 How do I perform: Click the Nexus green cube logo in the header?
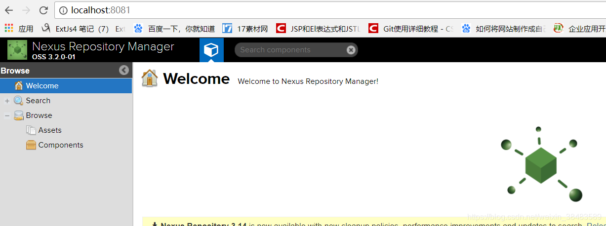(17, 50)
